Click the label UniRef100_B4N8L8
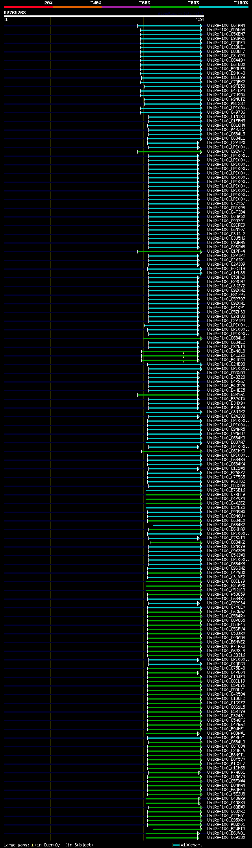Viewport: 252px width, 848px height. [226, 351]
